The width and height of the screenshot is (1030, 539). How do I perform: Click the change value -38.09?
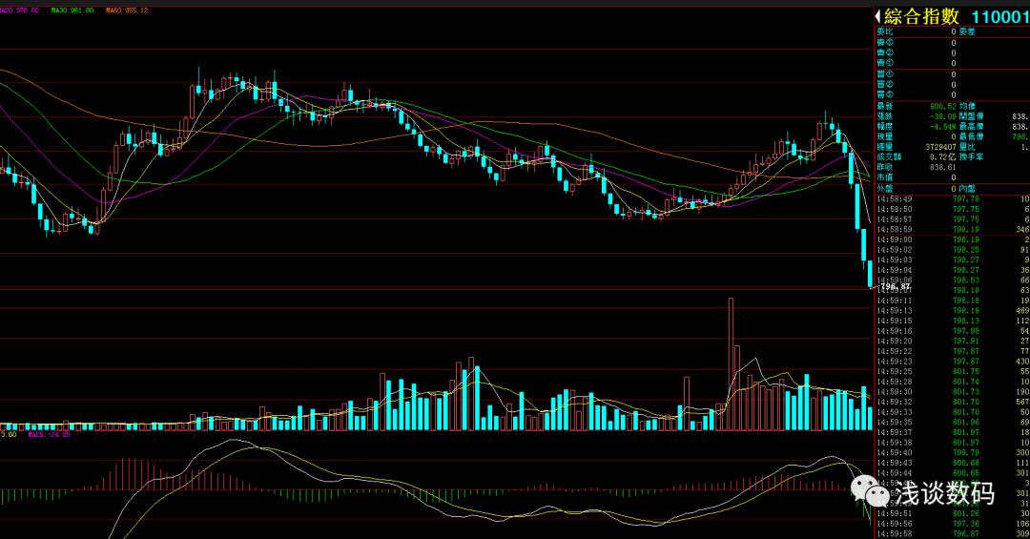[942, 116]
